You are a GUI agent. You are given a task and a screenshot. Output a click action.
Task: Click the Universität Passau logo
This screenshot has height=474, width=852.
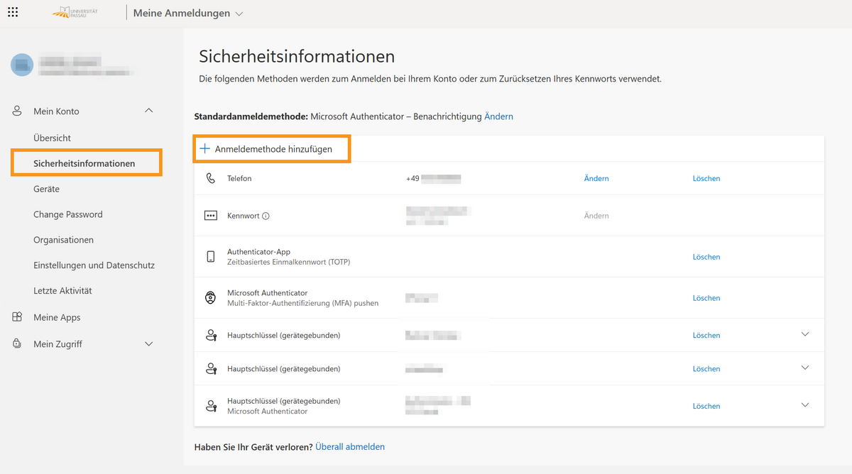(x=84, y=13)
